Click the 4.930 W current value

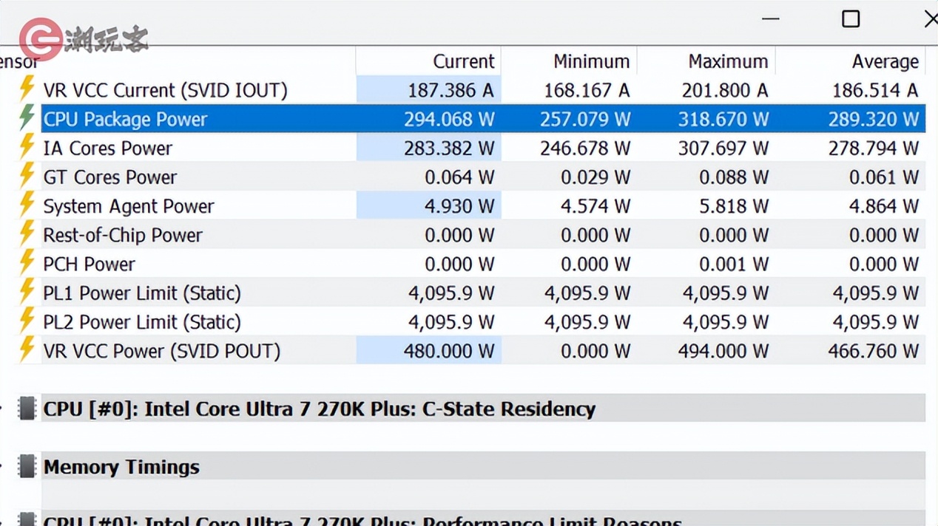pos(459,206)
